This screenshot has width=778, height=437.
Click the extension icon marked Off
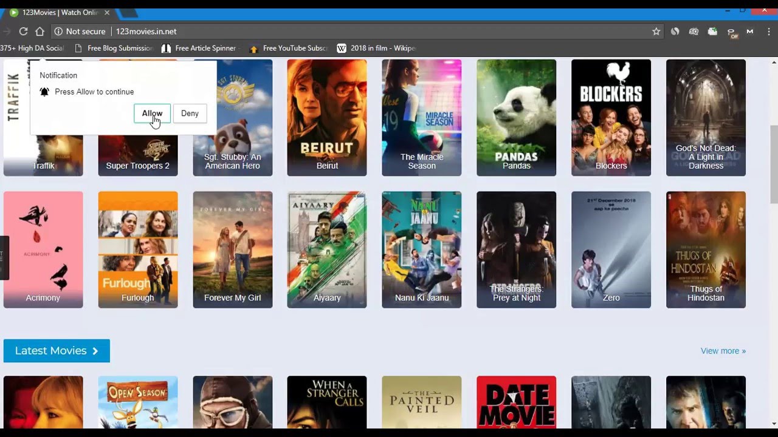pos(731,32)
